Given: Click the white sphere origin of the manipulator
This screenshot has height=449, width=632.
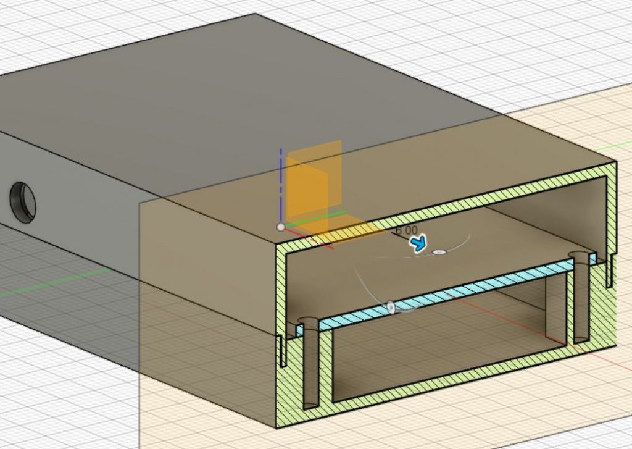Looking at the screenshot, I should (281, 225).
